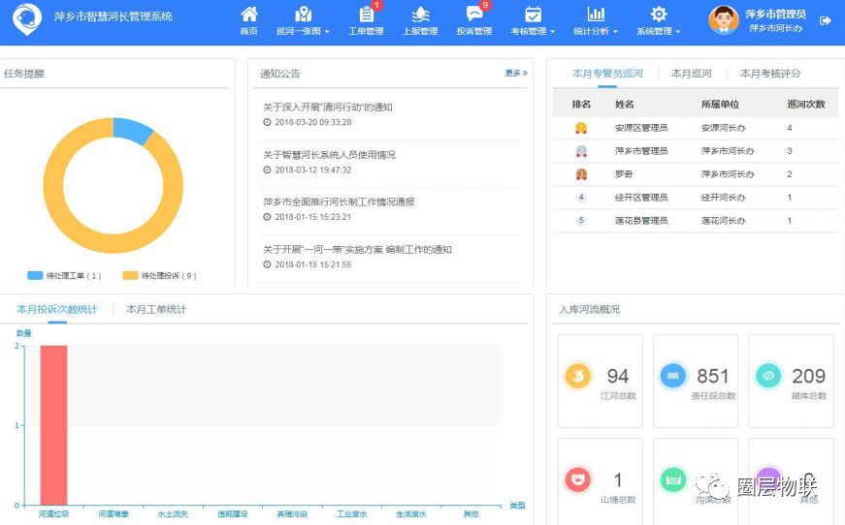This screenshot has height=525, width=845.
Task: Open the 首页 home icon
Action: tap(249, 15)
